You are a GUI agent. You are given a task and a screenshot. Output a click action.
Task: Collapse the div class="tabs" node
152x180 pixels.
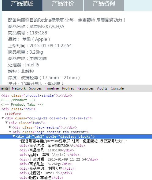click(6, 123)
